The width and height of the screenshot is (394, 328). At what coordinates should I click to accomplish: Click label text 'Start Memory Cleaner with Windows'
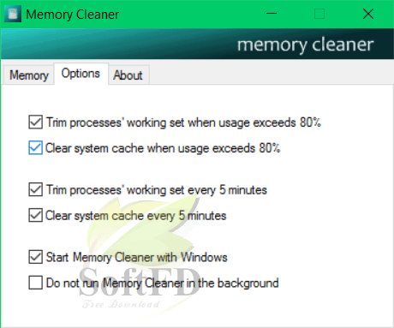tap(137, 257)
